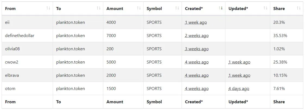This screenshot has width=305, height=110.
Task: Click '3 weeks ago' timestamp for olivia08
Action: [x=197, y=49]
